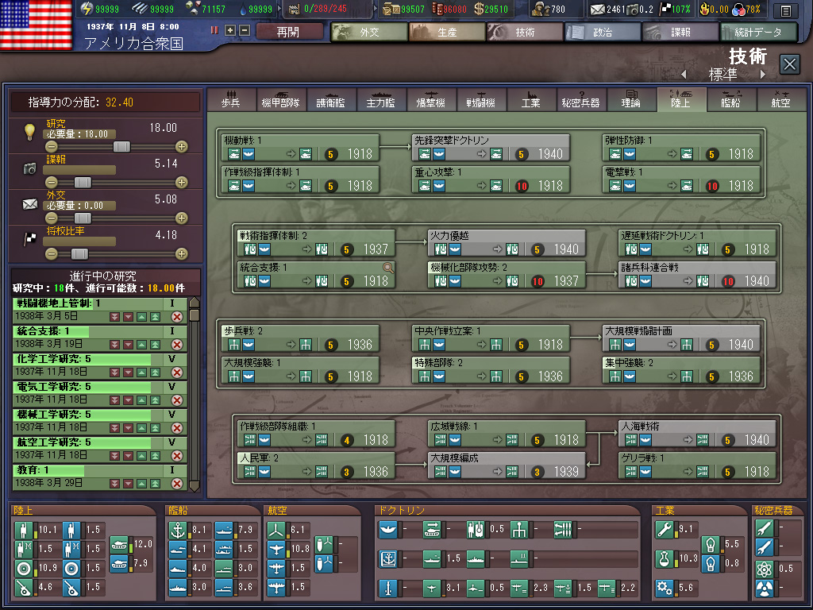Click the anchor icon in 艦船 panel
This screenshot has width=813, height=610.
(179, 530)
